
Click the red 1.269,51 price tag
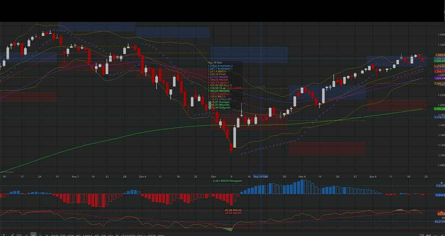coord(440,72)
